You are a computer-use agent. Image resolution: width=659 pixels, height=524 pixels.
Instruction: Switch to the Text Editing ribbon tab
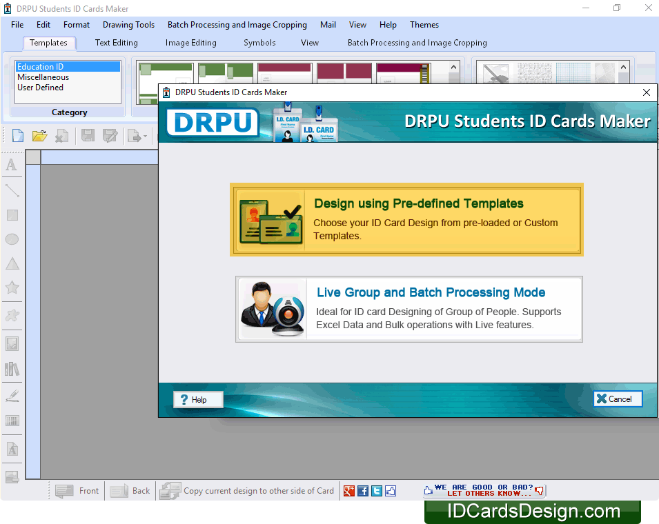[x=117, y=43]
